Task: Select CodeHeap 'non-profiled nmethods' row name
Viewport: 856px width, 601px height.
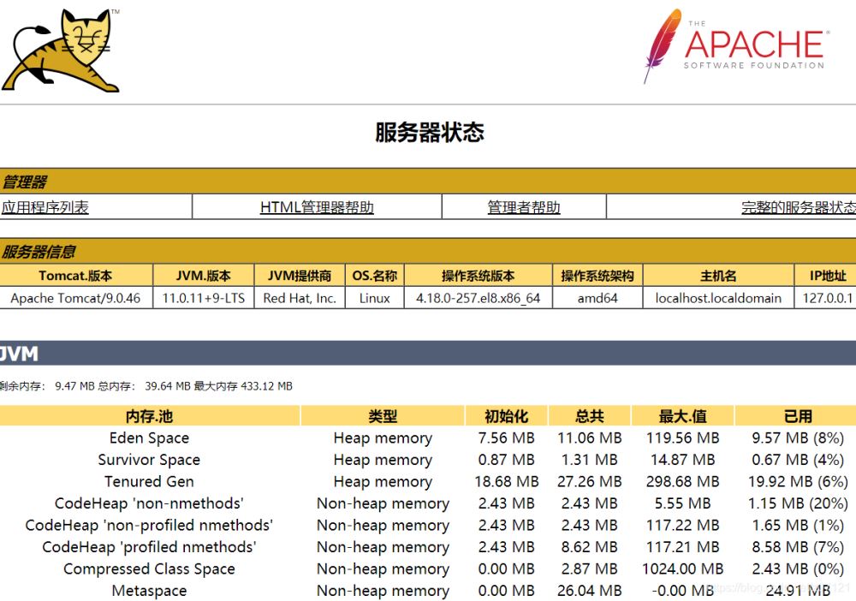Action: click(x=149, y=525)
